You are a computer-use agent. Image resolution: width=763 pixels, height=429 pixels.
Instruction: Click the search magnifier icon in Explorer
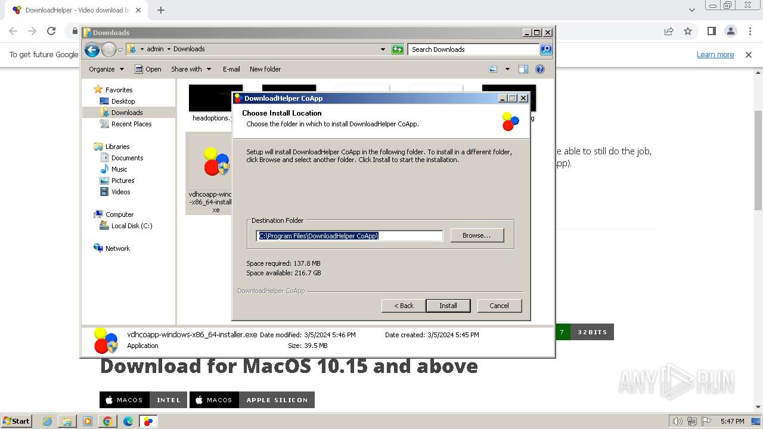(546, 49)
